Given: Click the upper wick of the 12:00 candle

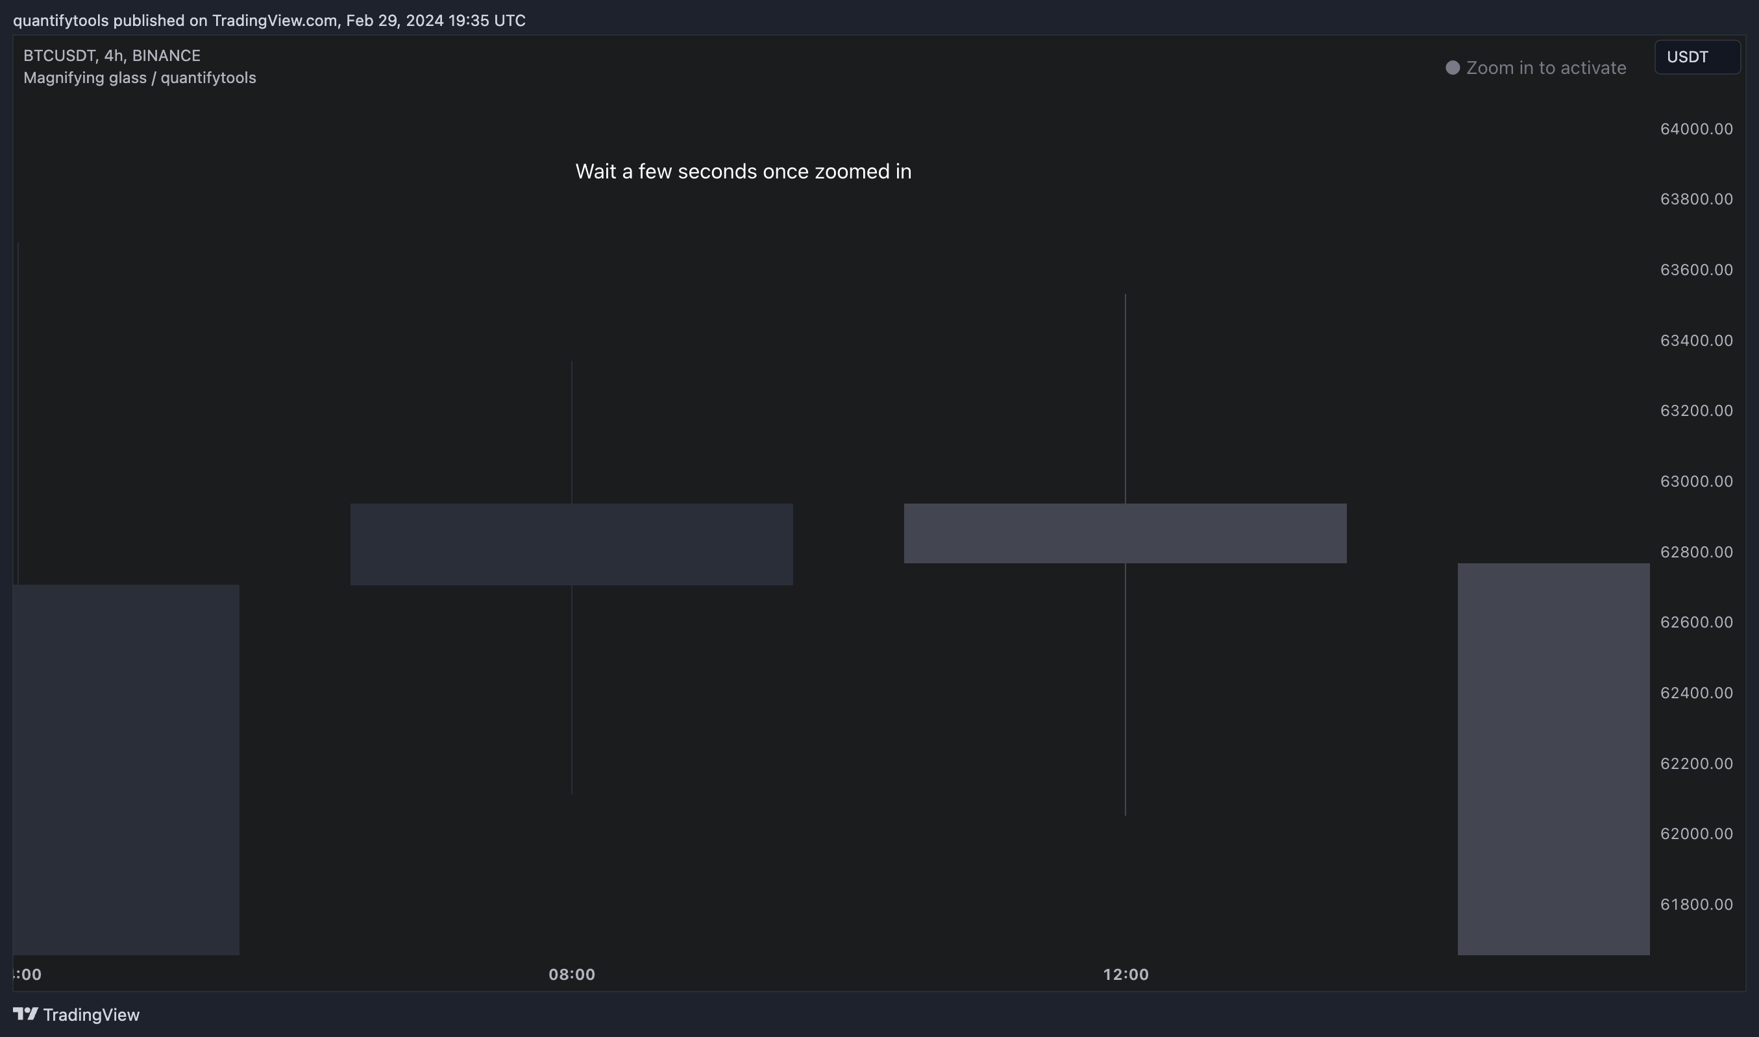Looking at the screenshot, I should pyautogui.click(x=1125, y=398).
